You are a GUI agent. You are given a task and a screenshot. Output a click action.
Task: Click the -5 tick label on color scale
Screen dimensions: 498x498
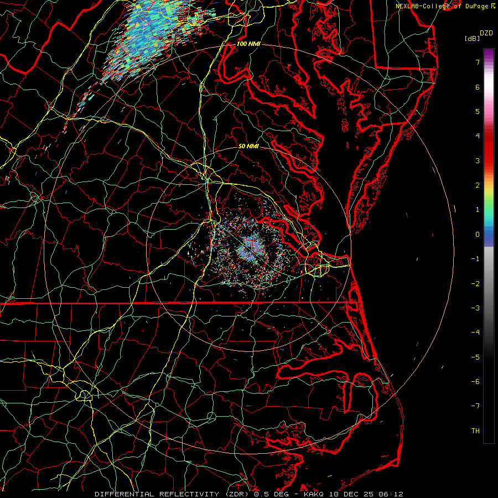[x=475, y=357]
